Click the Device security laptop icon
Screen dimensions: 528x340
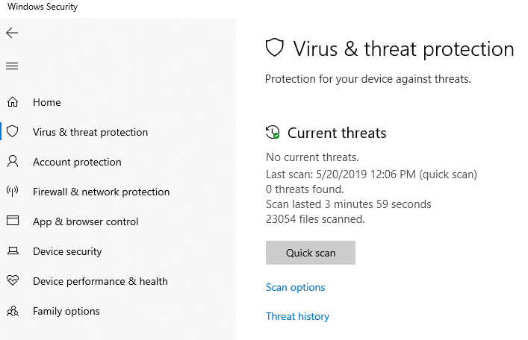click(12, 251)
